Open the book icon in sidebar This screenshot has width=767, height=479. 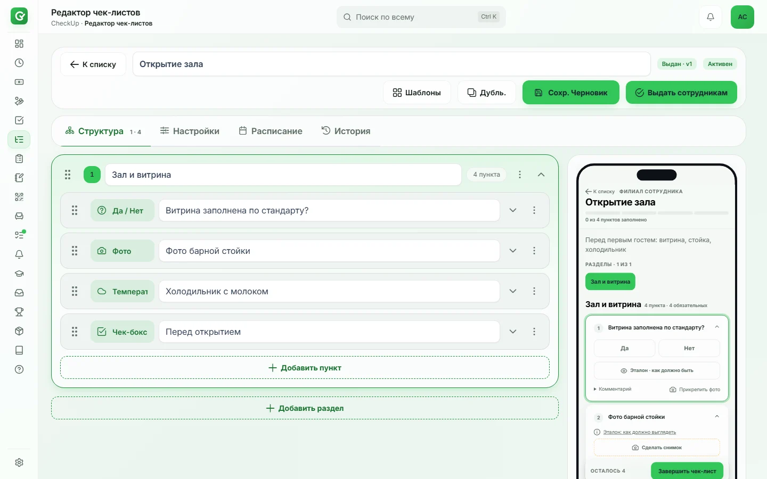pos(19,350)
